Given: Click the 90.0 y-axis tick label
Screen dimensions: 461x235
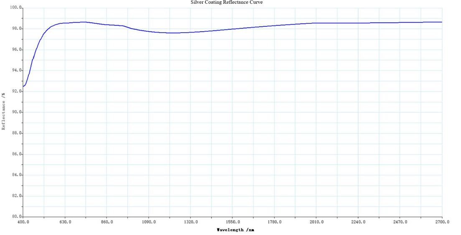Looking at the screenshot, I should [x=16, y=112].
